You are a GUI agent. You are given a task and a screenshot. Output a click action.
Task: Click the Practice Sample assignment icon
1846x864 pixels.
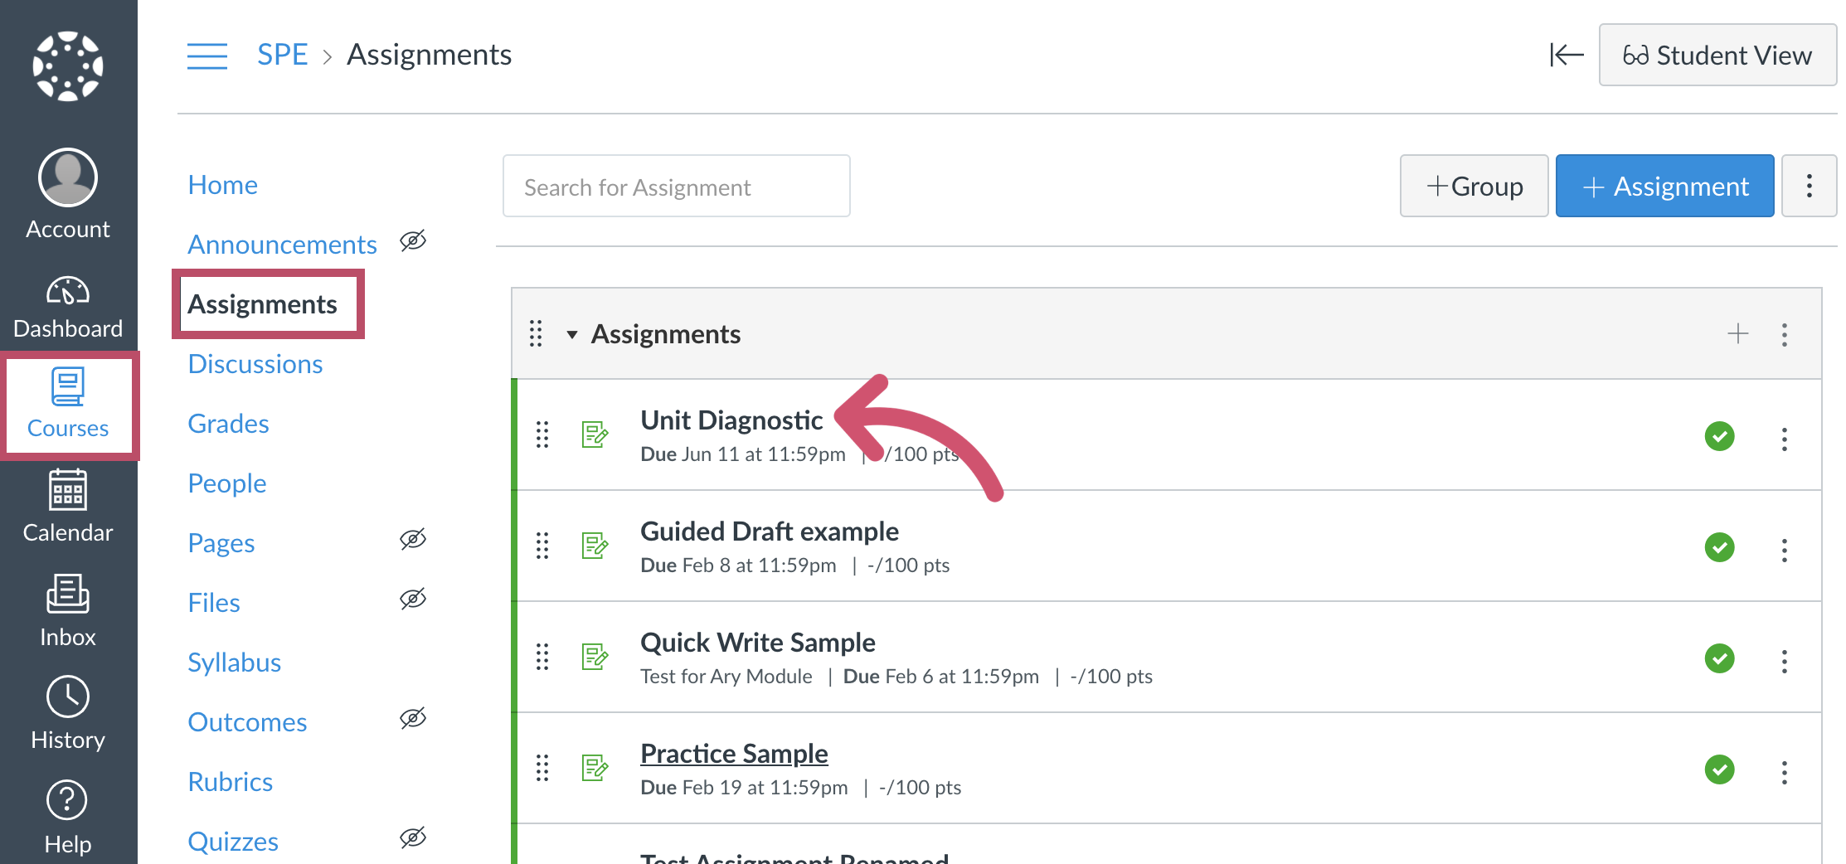(595, 767)
